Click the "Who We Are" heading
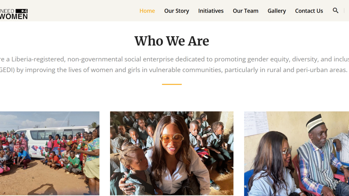The image size is (349, 196). [x=172, y=41]
